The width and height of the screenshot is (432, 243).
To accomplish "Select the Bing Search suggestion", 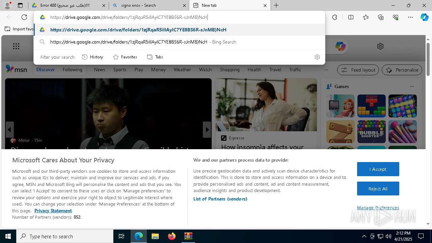I will coord(179,42).
